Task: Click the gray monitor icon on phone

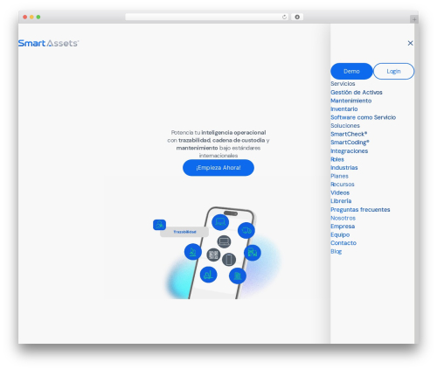Action: pyautogui.click(x=224, y=241)
